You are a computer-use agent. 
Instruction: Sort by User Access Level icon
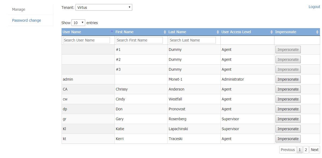271,32
